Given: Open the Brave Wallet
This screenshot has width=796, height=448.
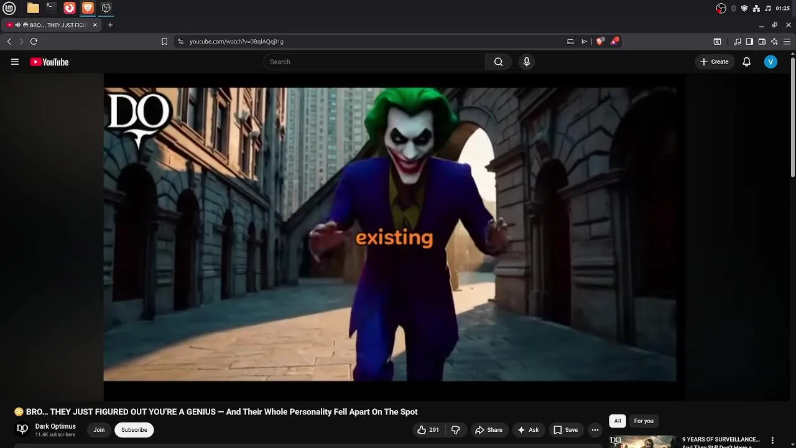Looking at the screenshot, I should coord(762,41).
